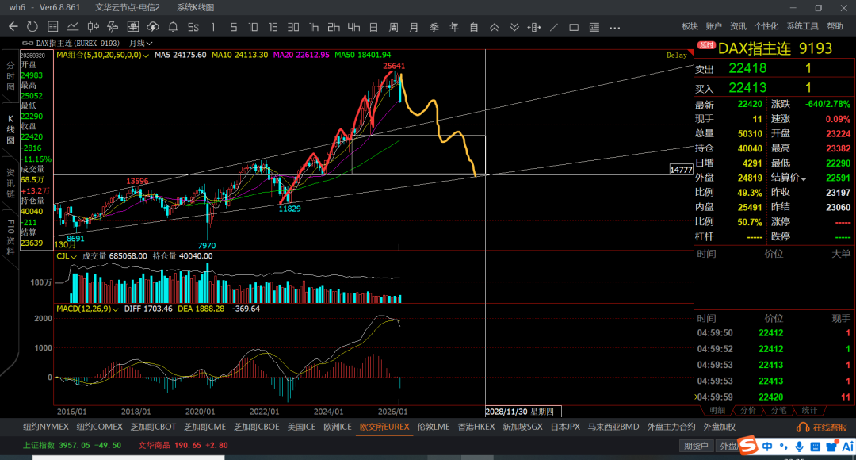Select the 2h period button
856x460 pixels.
click(x=334, y=27)
